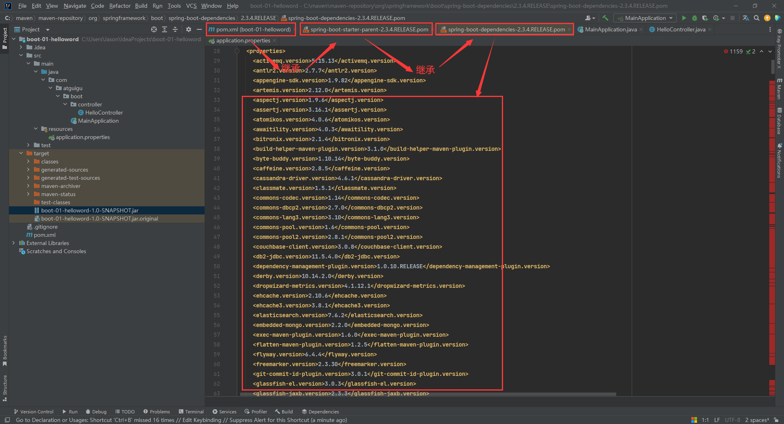Screen dimensions: 784x424
Task: Switch to HelloController.java tab
Action: (x=680, y=29)
